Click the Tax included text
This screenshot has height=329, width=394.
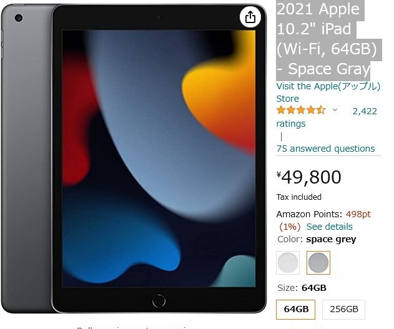tap(298, 197)
